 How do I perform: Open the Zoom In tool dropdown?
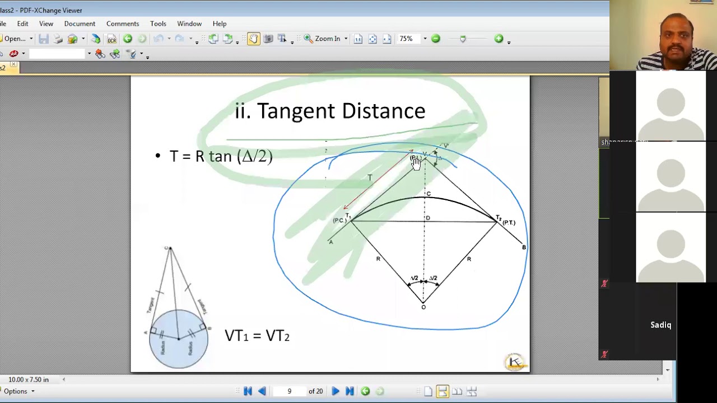point(346,39)
